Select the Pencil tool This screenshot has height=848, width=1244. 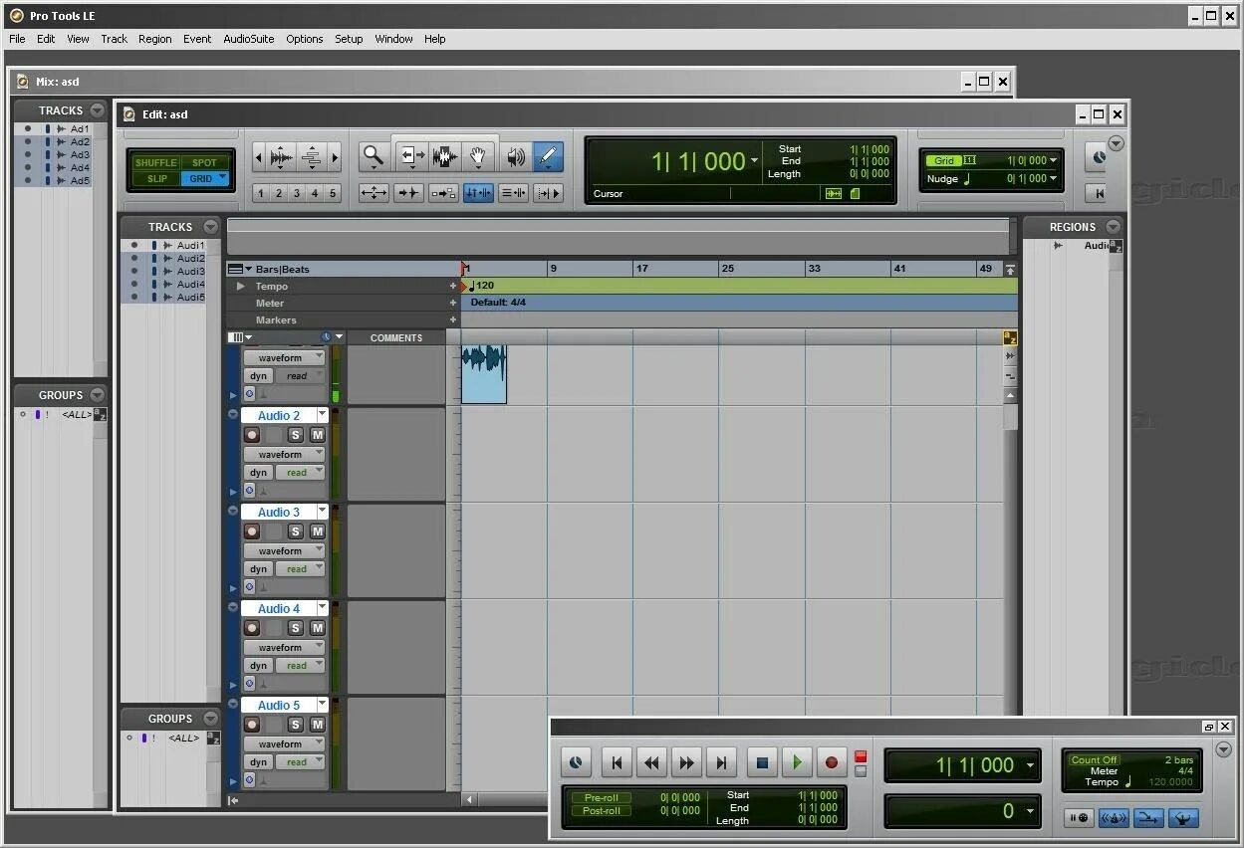pyautogui.click(x=548, y=156)
